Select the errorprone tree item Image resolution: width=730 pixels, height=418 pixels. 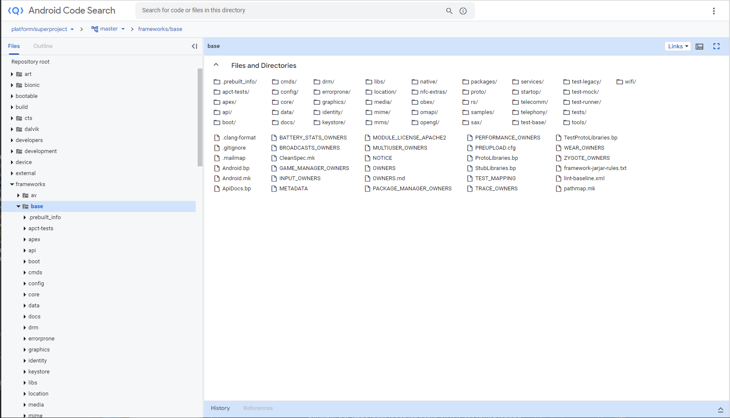41,339
